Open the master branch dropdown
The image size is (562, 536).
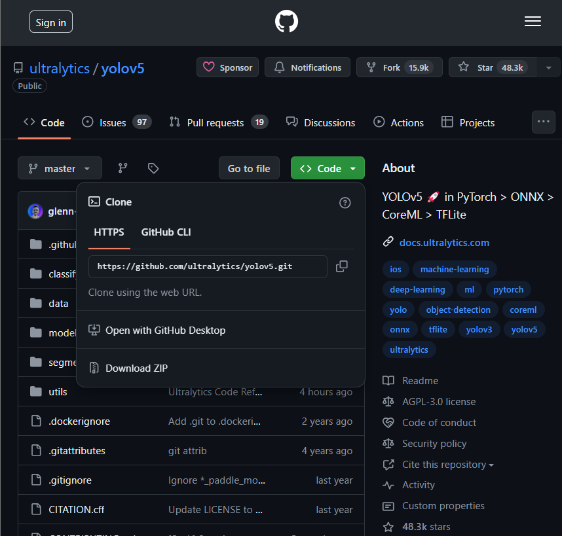click(60, 168)
